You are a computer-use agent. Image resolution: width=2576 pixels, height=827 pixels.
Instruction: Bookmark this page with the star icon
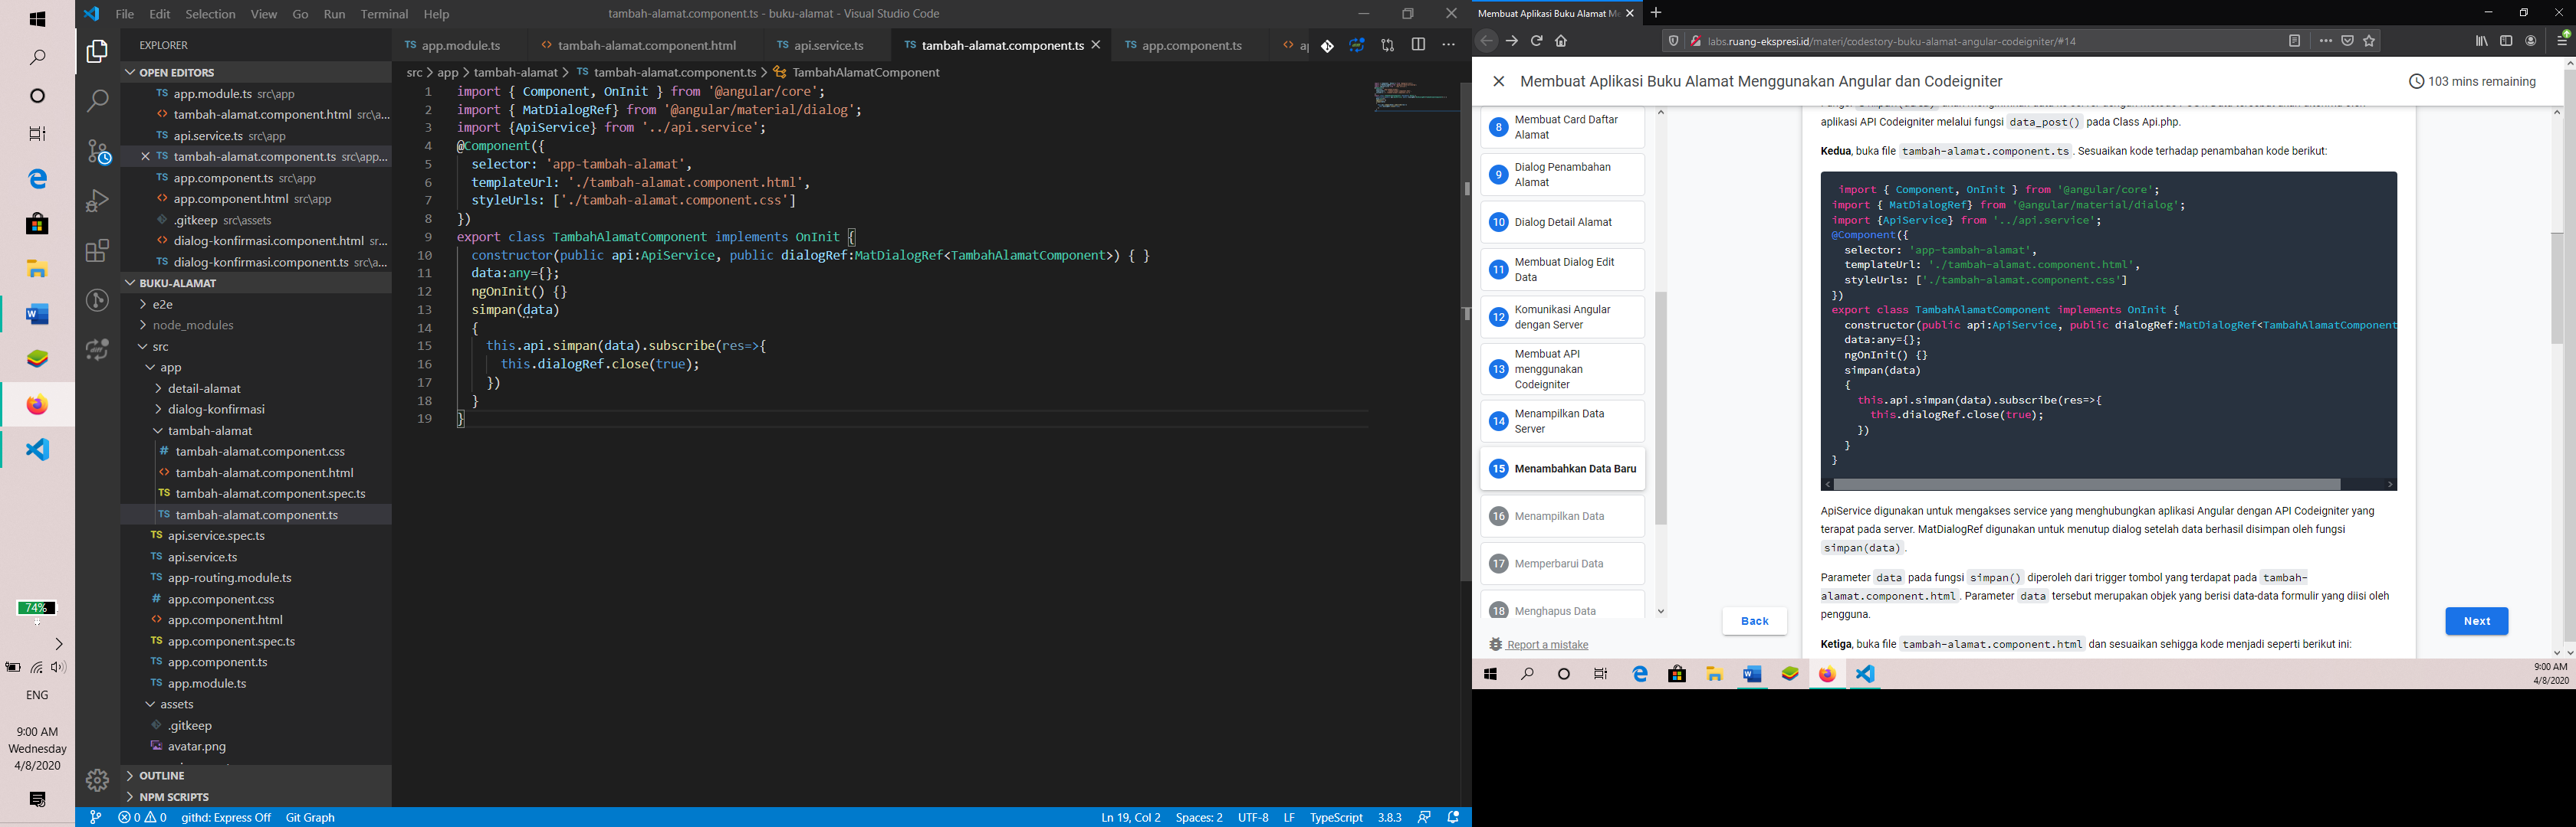(2369, 41)
